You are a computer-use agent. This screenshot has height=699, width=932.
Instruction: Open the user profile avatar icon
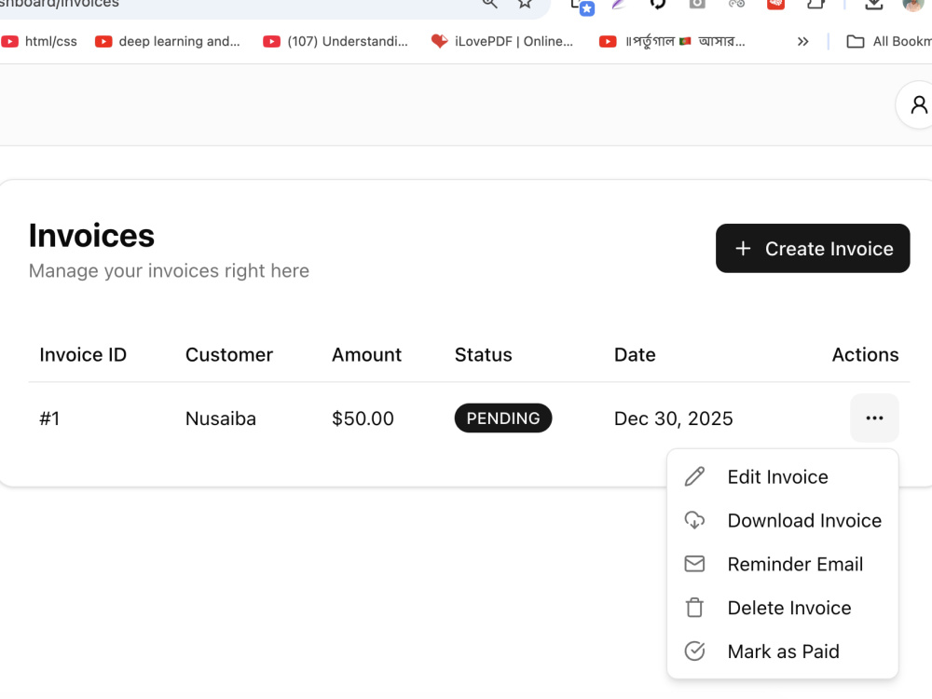[x=919, y=104]
